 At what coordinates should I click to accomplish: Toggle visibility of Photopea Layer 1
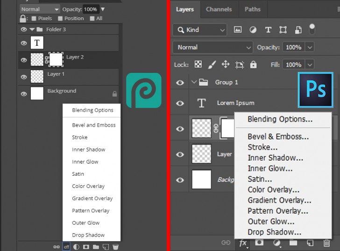click(24, 77)
